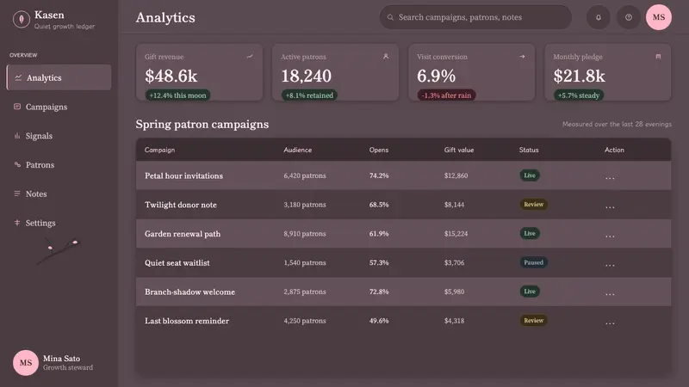Viewport: 689px width, 387px height.
Task: Open Settings from the sidebar
Action: [x=59, y=223]
